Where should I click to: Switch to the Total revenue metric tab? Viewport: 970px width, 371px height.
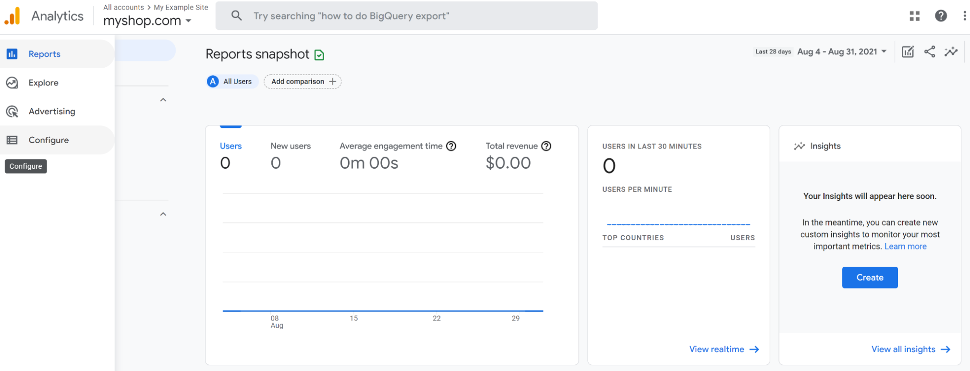[518, 155]
